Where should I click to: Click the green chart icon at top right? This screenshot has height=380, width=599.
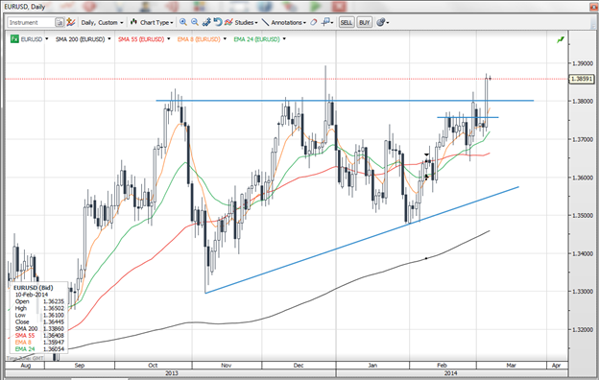point(561,39)
